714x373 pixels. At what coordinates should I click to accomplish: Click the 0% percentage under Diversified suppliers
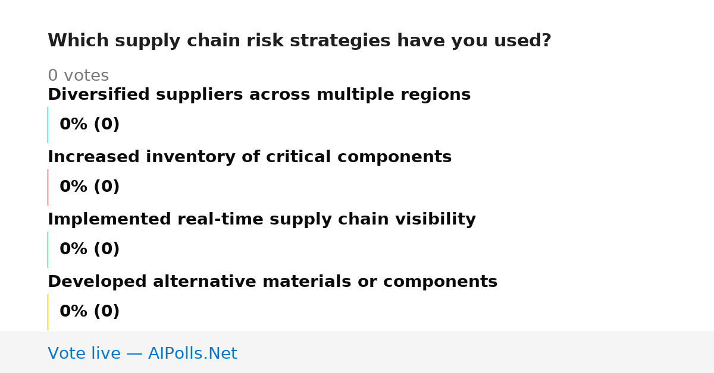tap(74, 125)
